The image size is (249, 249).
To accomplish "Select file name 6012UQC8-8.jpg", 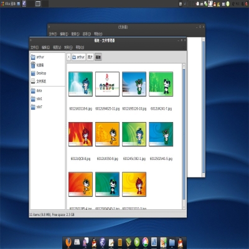I will (80, 159).
